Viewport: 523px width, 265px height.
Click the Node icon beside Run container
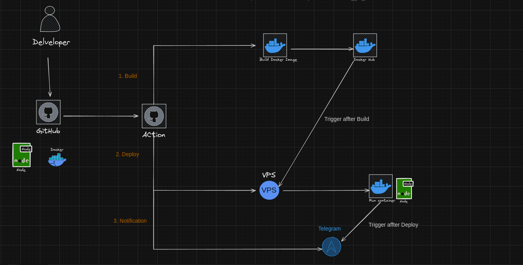[x=404, y=189]
